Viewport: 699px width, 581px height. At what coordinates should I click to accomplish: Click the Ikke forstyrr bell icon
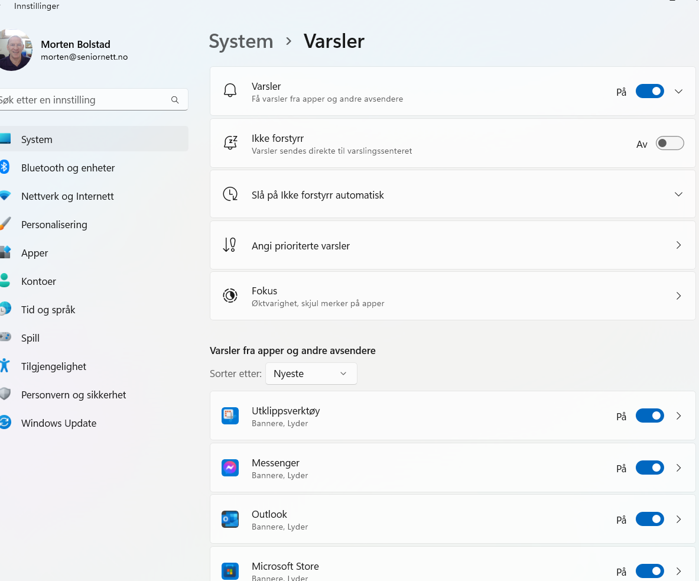[x=230, y=143]
